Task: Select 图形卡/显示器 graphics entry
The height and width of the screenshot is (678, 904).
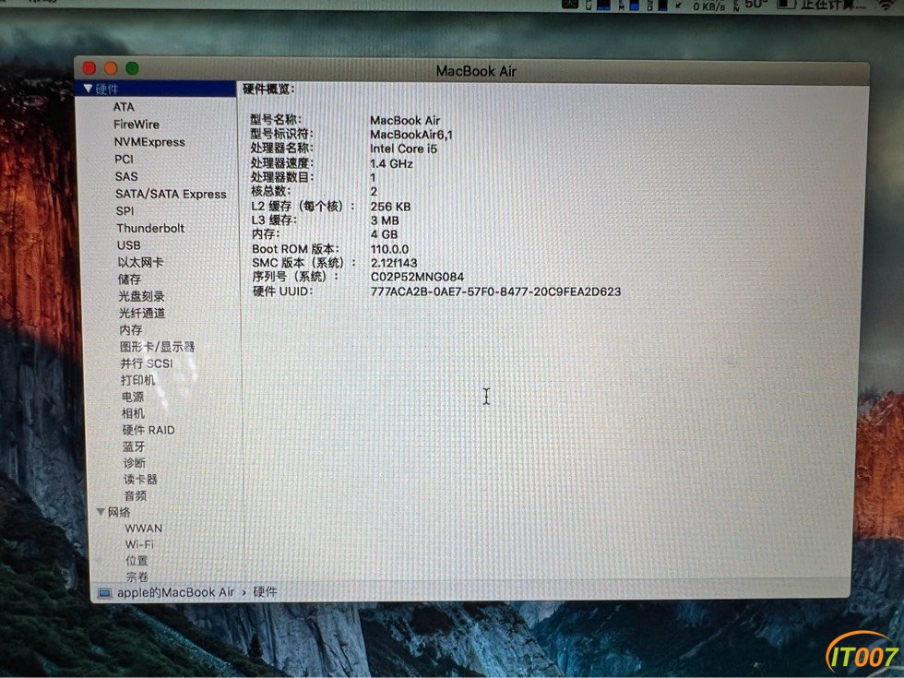Action: [x=158, y=347]
